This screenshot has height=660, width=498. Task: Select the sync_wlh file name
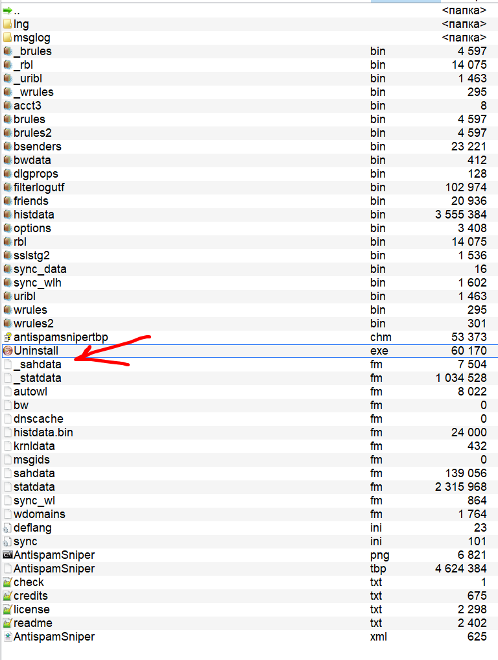(x=37, y=283)
